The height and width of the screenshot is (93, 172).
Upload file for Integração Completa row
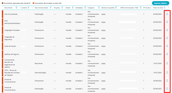tap(167, 30)
